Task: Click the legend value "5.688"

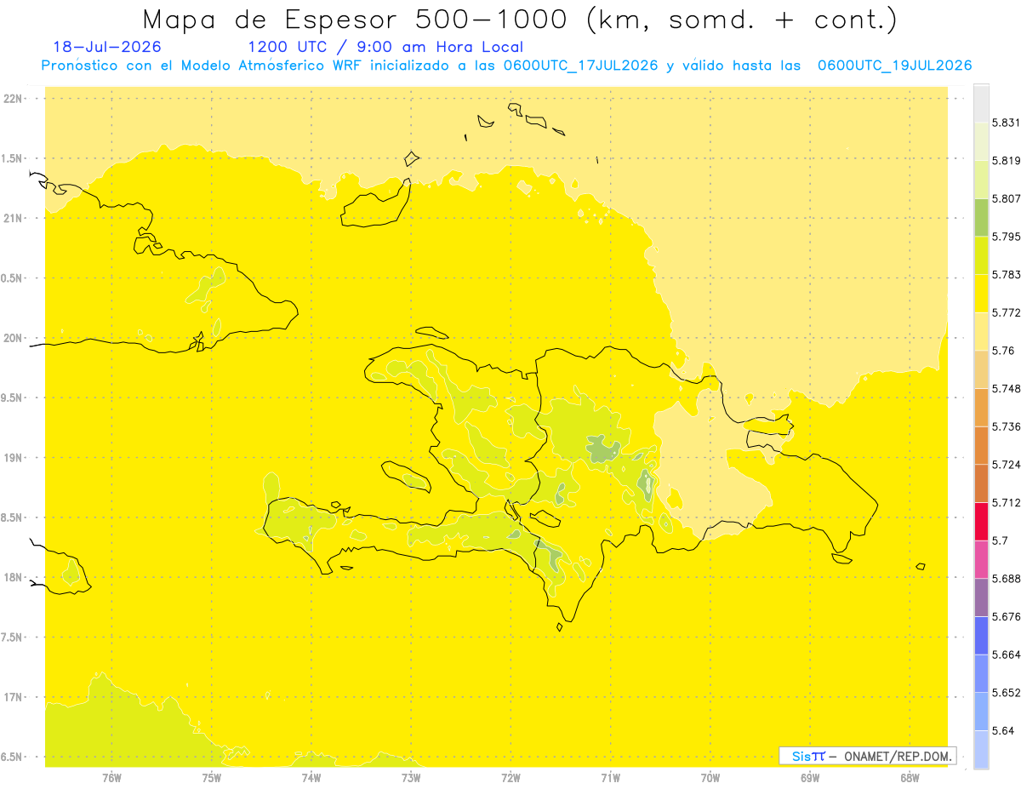Action: pyautogui.click(x=1006, y=579)
